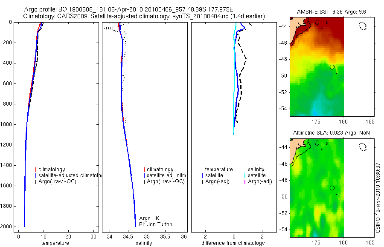Click the vertical 'CSIRO 10-Apr-2010 10:30:37' timestamp
The height and width of the screenshot is (247, 384).
pos(378,198)
